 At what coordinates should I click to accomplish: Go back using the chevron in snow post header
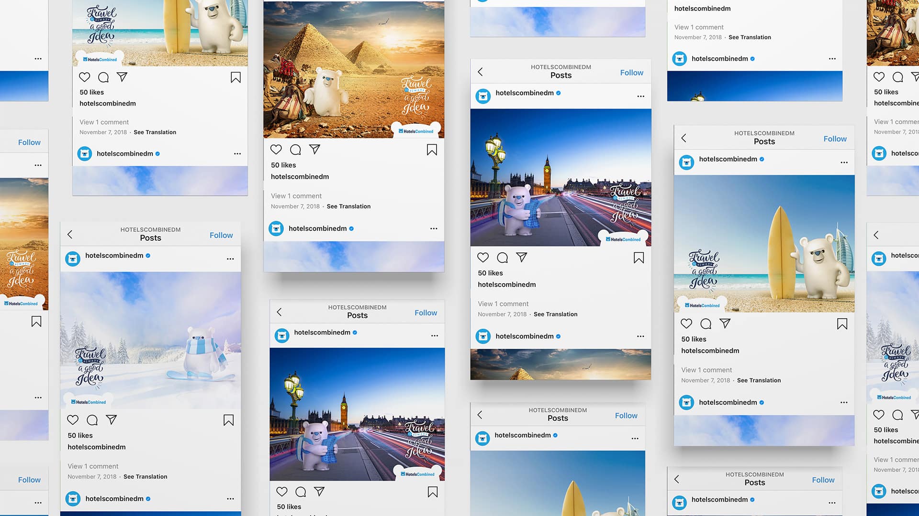70,234
